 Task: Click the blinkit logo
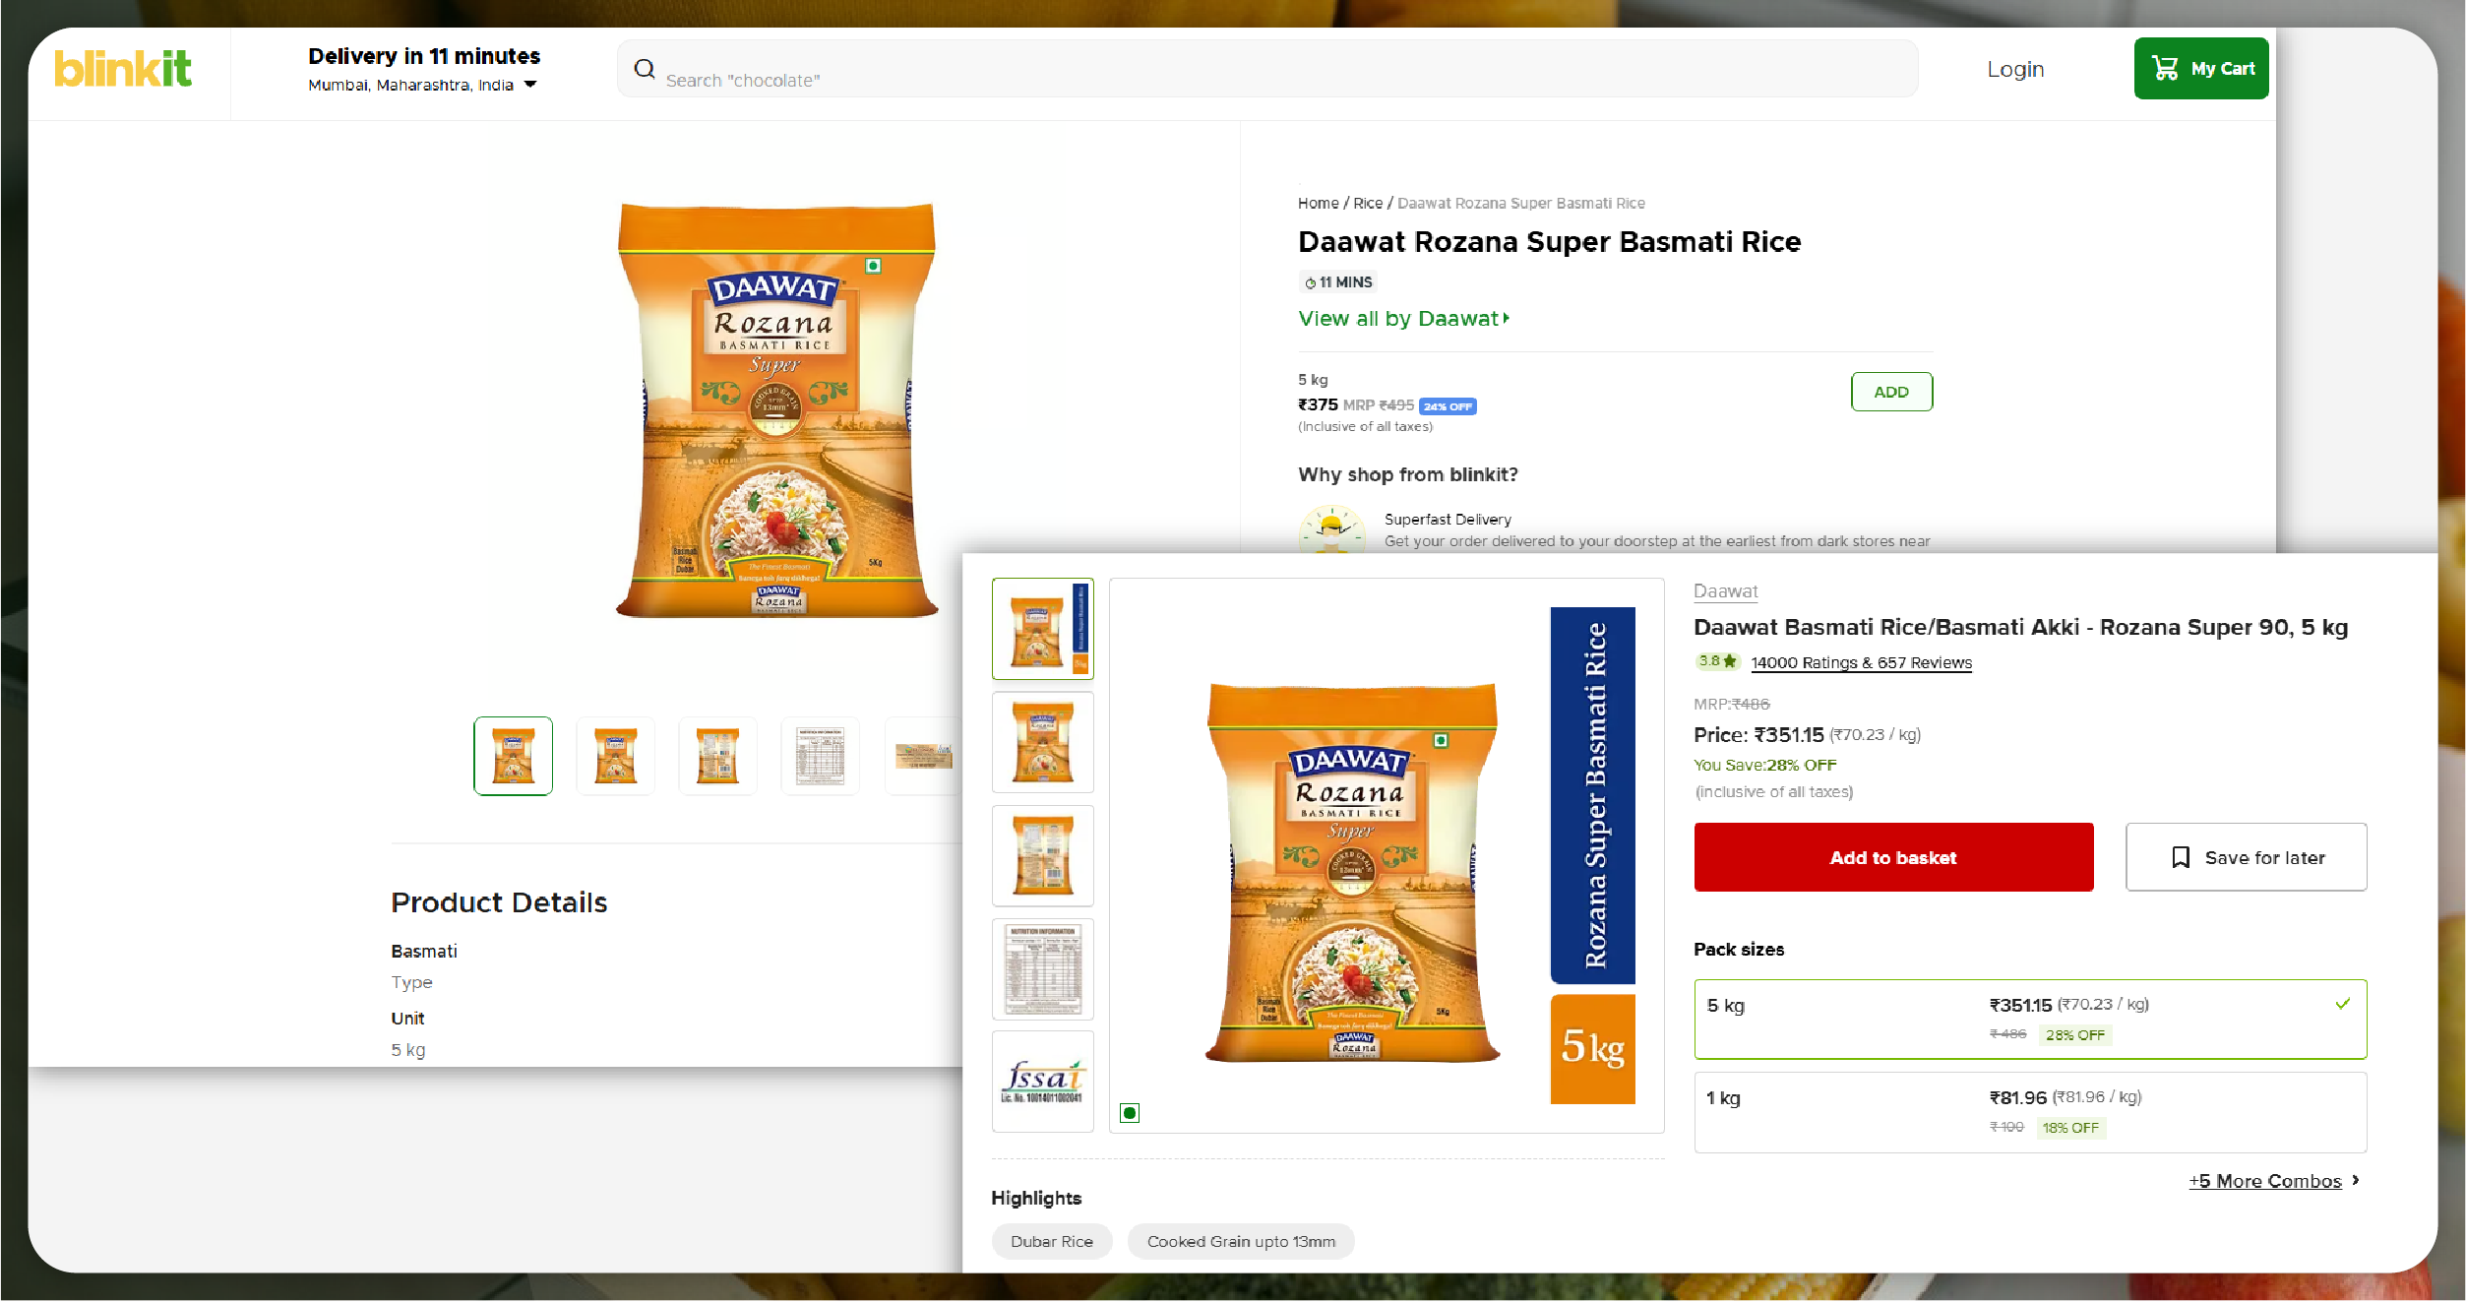(123, 69)
